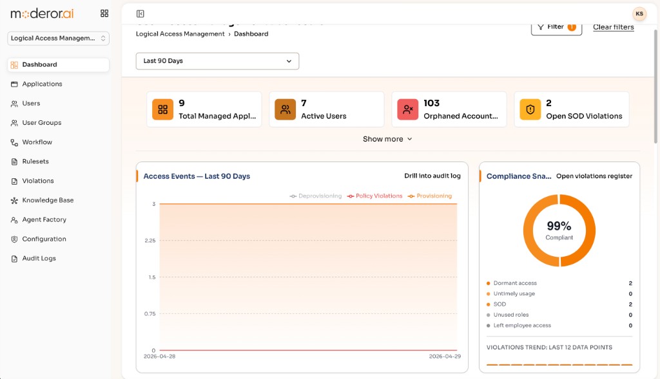Click the Orphaned Accounts red icon
This screenshot has width=660, height=379.
(x=408, y=109)
